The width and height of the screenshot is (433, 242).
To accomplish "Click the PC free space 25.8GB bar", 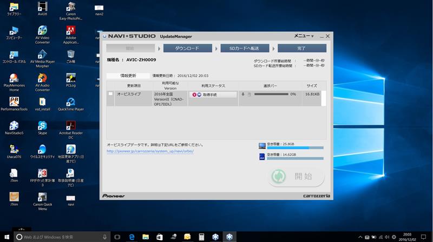I will 295,148.
